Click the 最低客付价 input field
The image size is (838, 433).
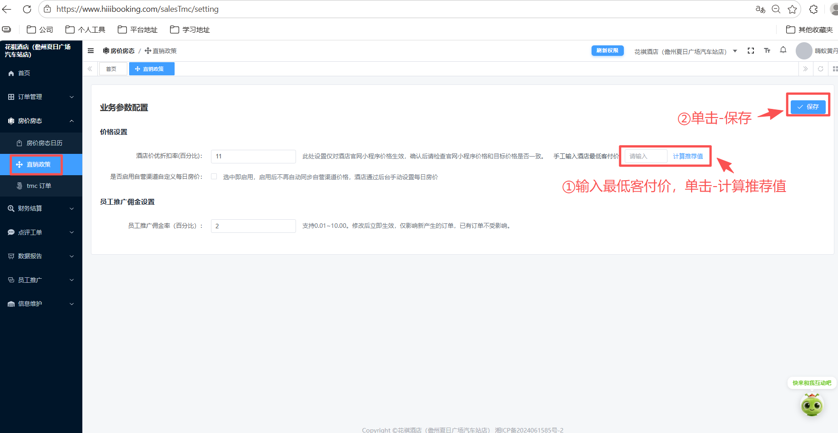coord(645,156)
